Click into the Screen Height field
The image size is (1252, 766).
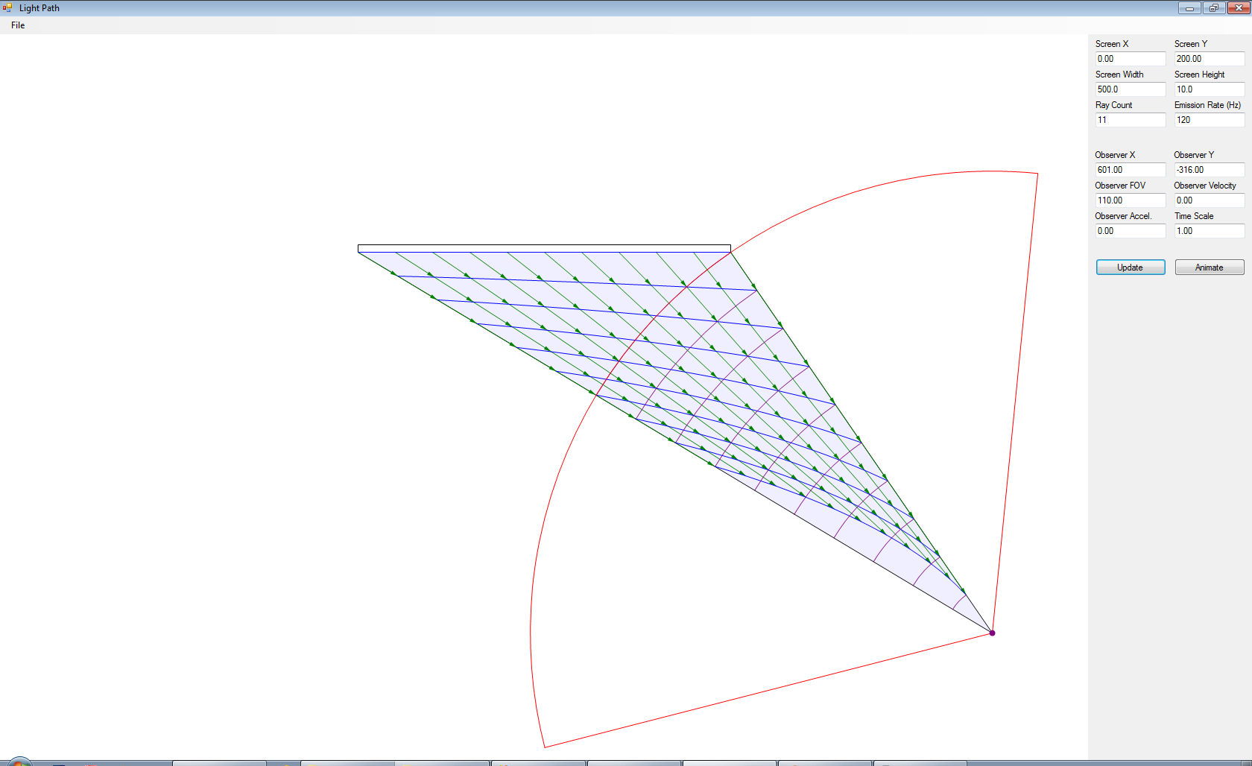point(1209,89)
